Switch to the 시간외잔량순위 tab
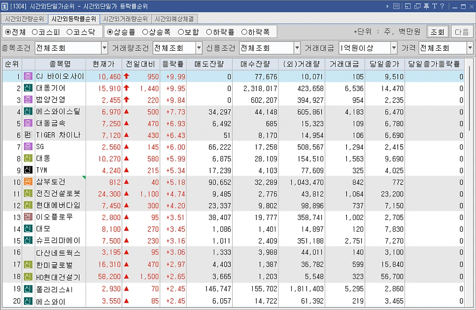 pyautogui.click(x=24, y=19)
